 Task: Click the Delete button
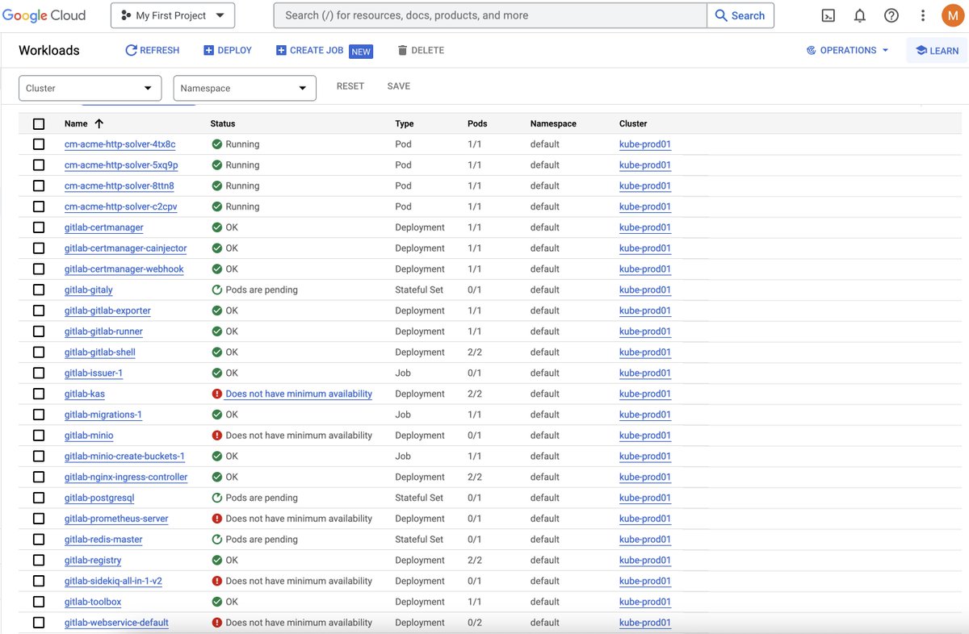coord(421,50)
